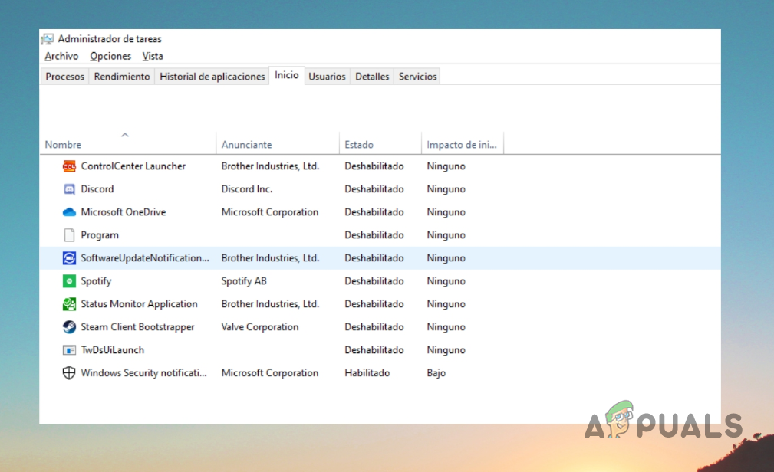This screenshot has height=472, width=774.
Task: Click the Microsoft OneDrive cloud icon
Action: [x=69, y=212]
